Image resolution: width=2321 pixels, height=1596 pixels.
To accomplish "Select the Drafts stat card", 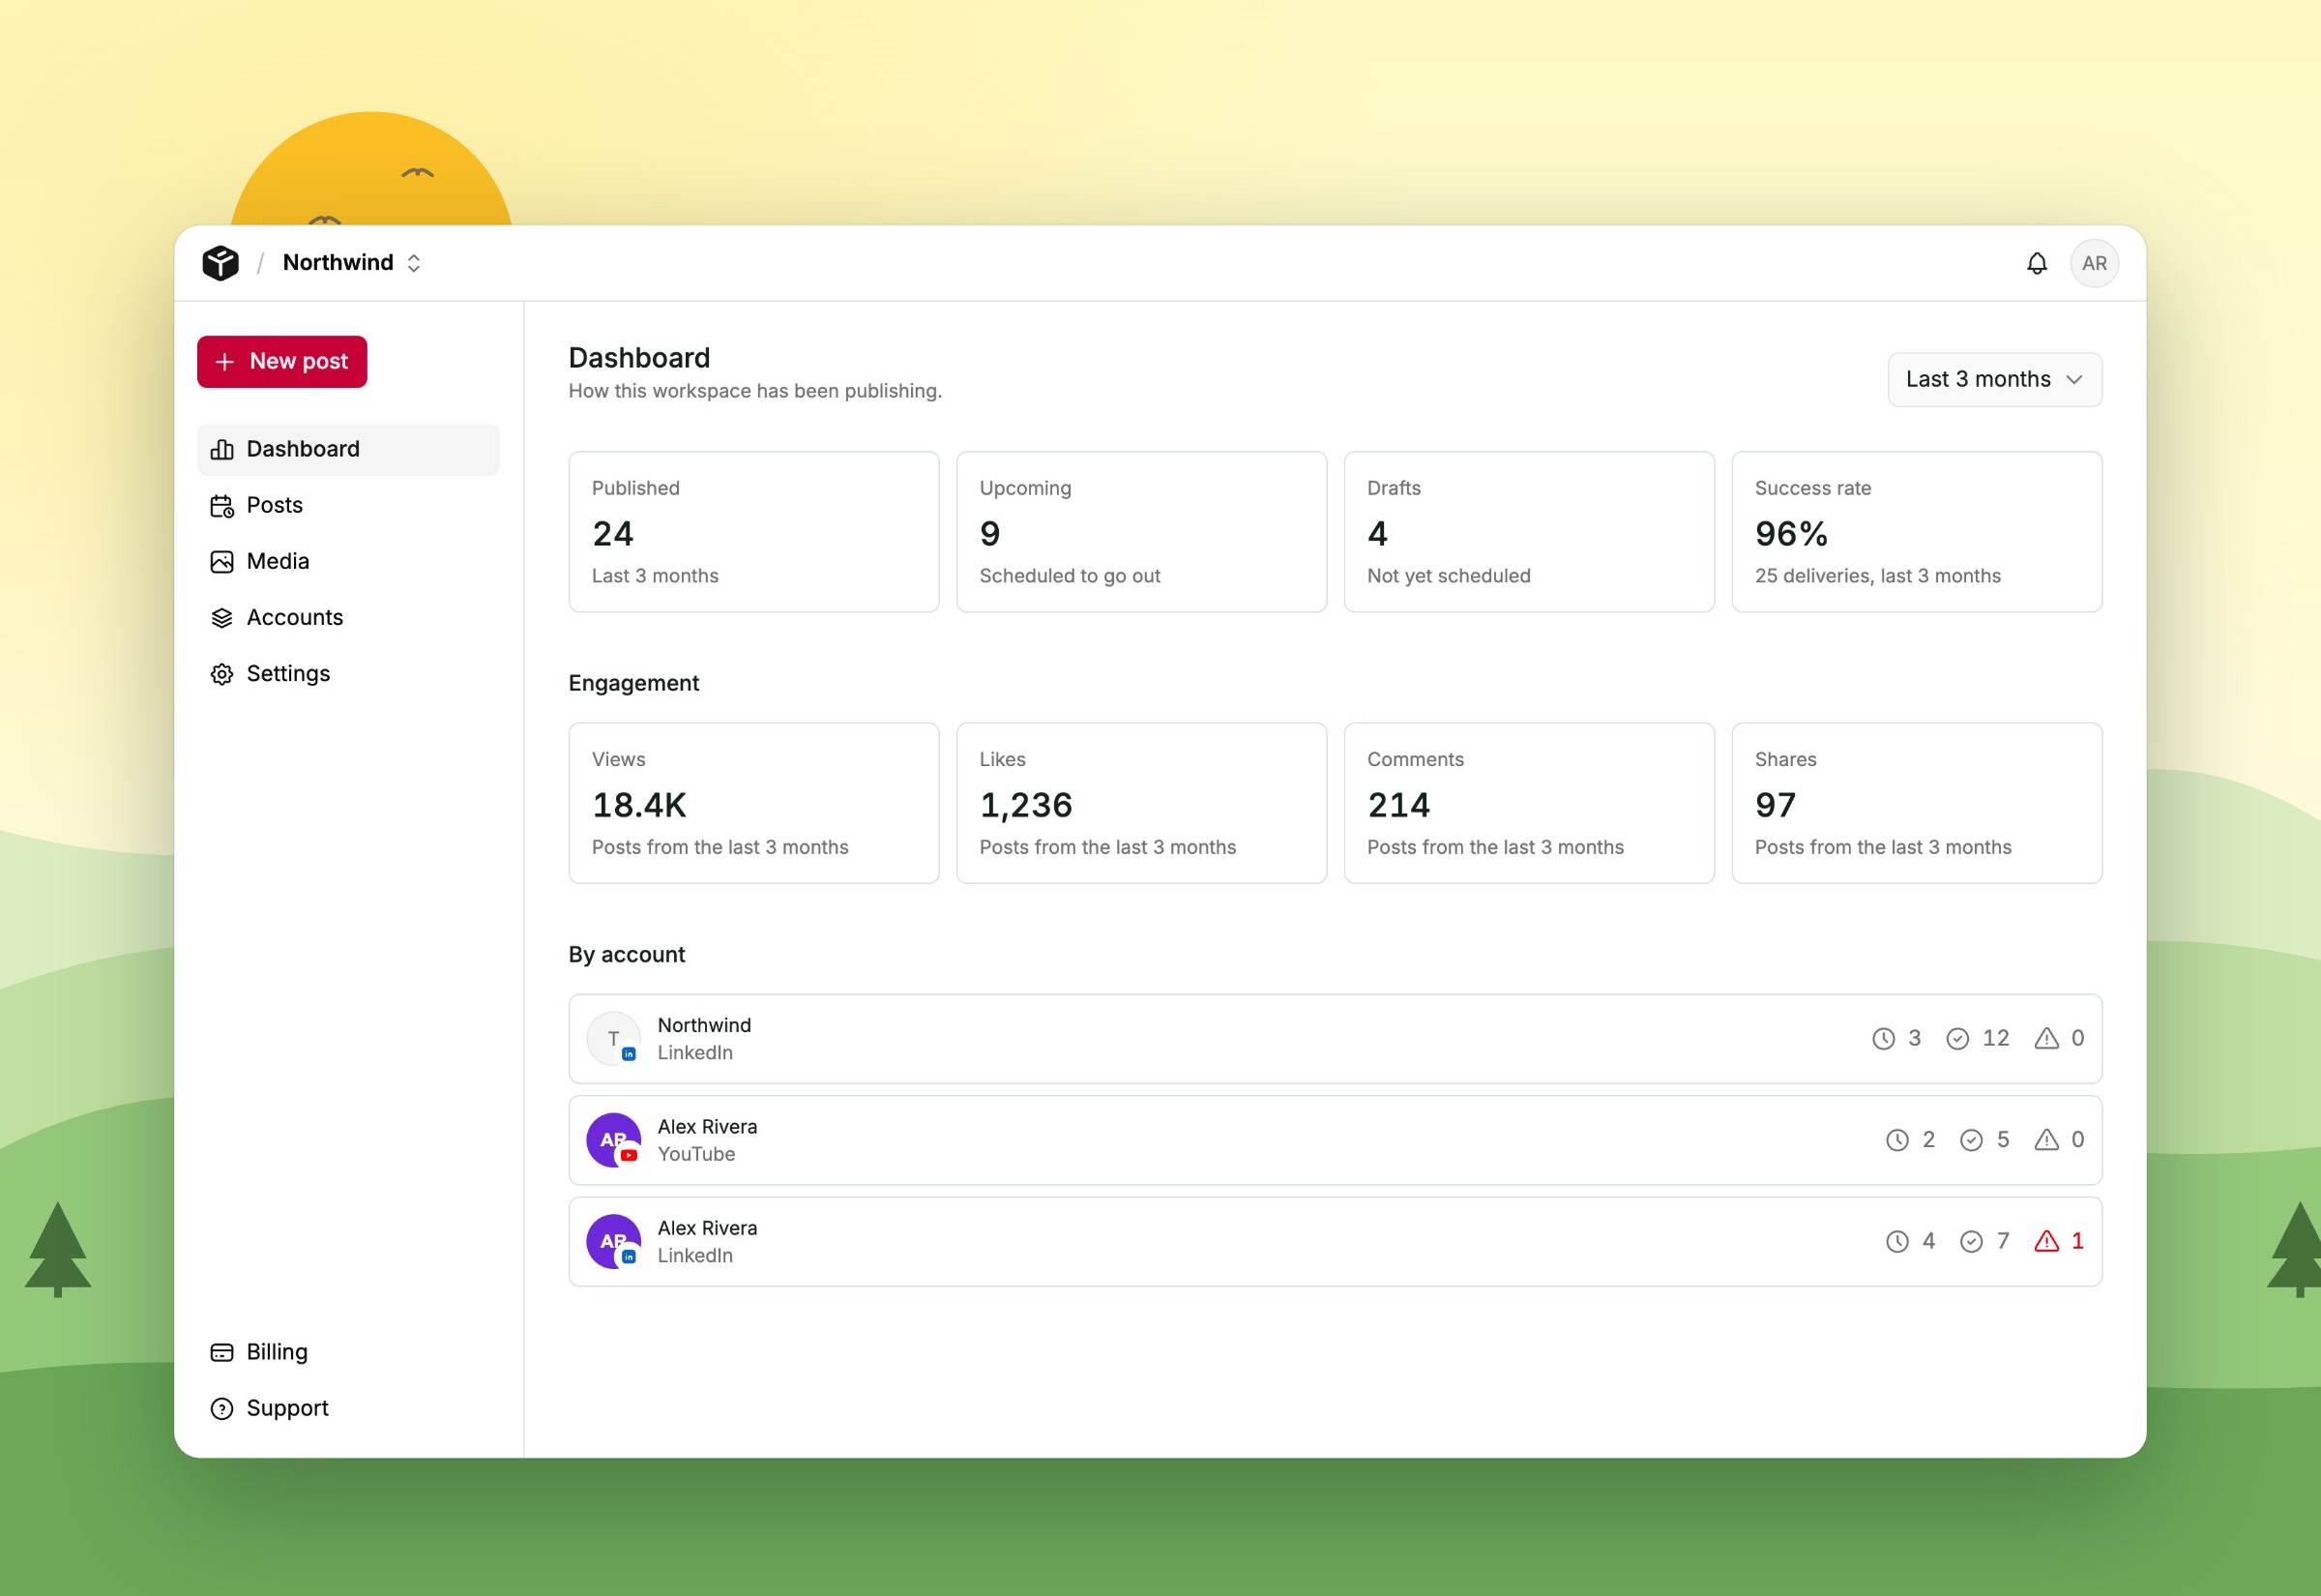I will point(1529,531).
